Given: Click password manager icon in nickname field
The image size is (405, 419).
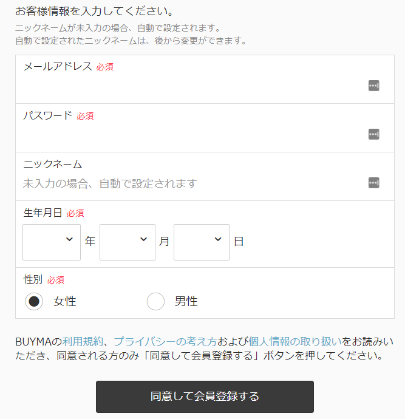Looking at the screenshot, I should tap(374, 183).
